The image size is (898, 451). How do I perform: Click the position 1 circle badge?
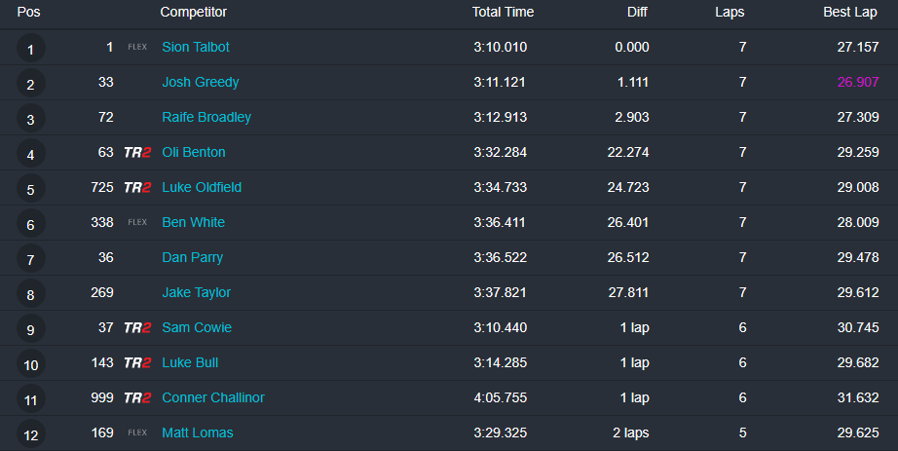[31, 49]
